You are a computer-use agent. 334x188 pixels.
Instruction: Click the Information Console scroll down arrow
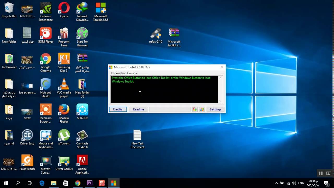tap(220, 101)
